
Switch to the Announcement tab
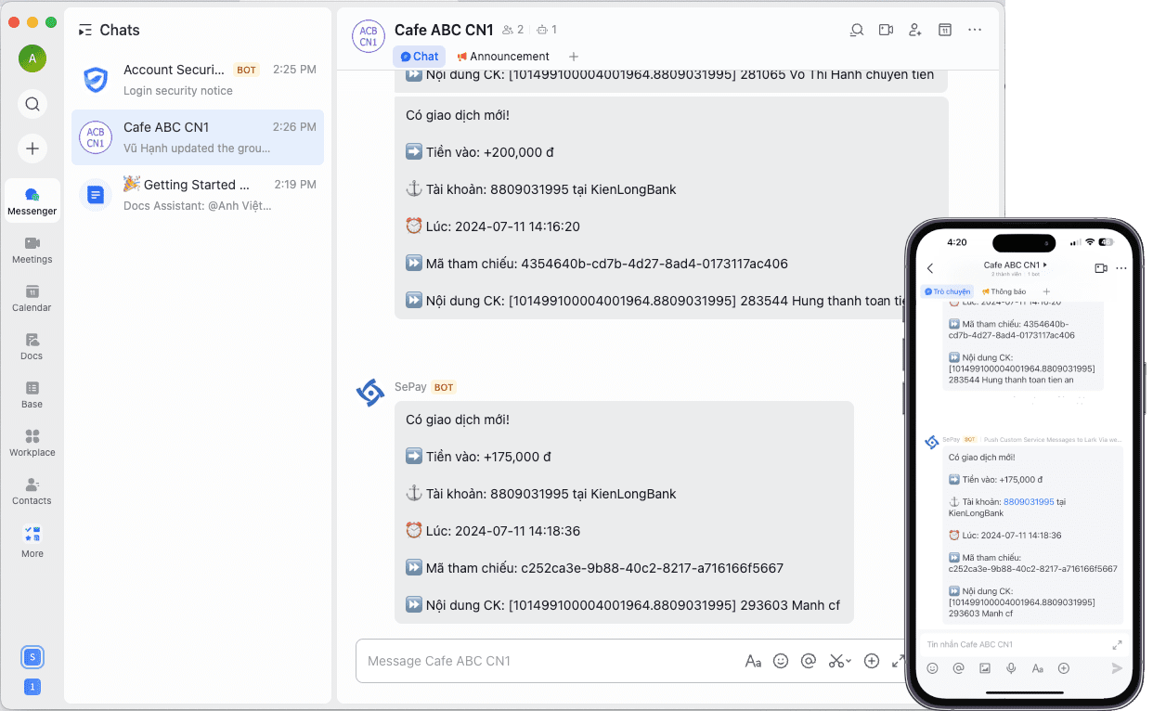click(x=503, y=57)
